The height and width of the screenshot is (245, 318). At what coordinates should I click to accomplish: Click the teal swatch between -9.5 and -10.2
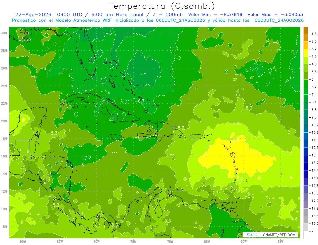click(x=306, y=121)
